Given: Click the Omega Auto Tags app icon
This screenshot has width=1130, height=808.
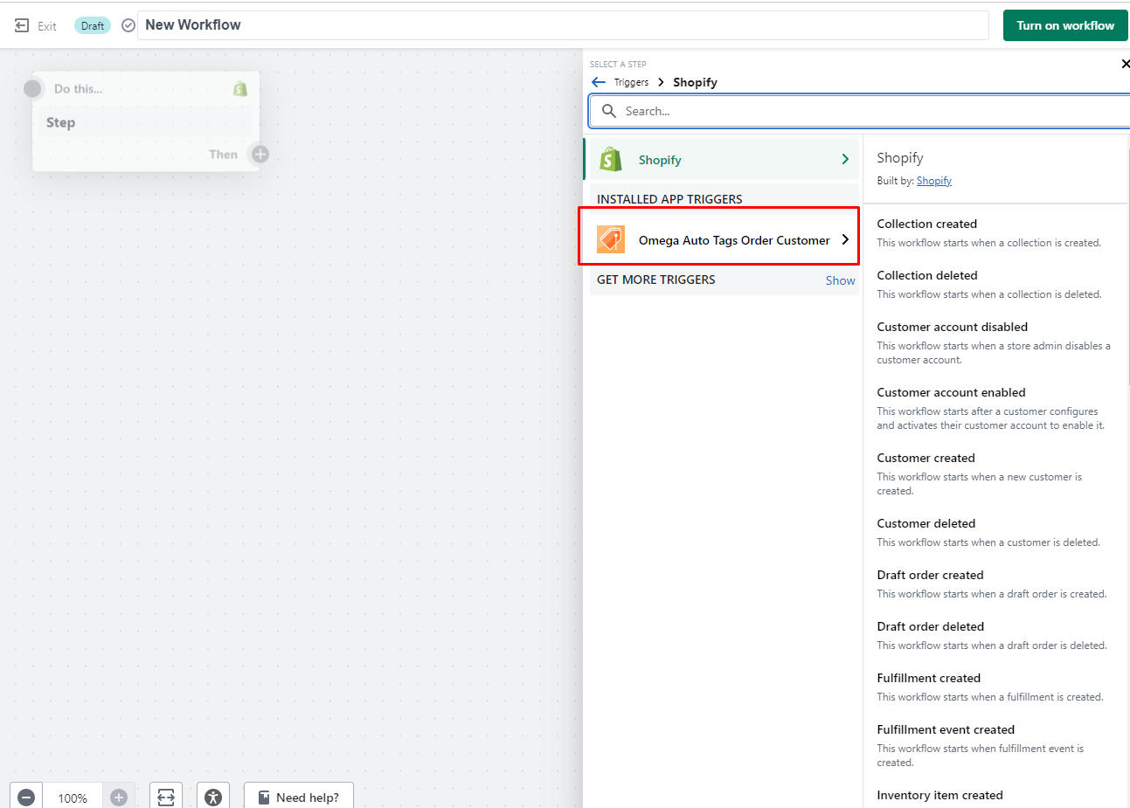Looking at the screenshot, I should (x=611, y=239).
